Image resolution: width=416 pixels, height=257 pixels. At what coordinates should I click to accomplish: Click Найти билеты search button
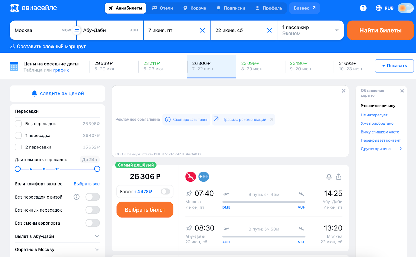click(380, 30)
